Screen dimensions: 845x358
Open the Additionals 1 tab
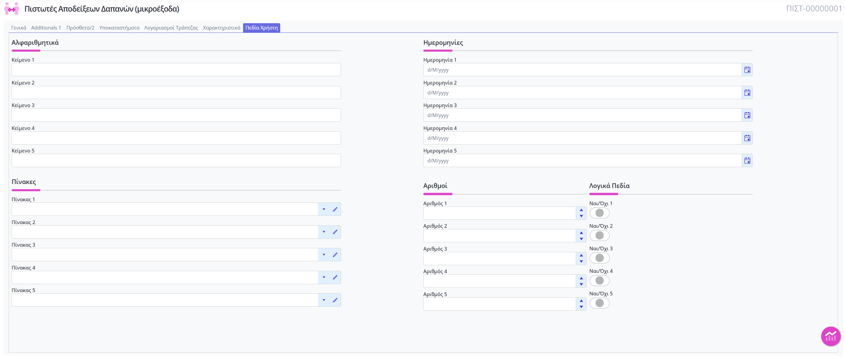click(x=46, y=28)
